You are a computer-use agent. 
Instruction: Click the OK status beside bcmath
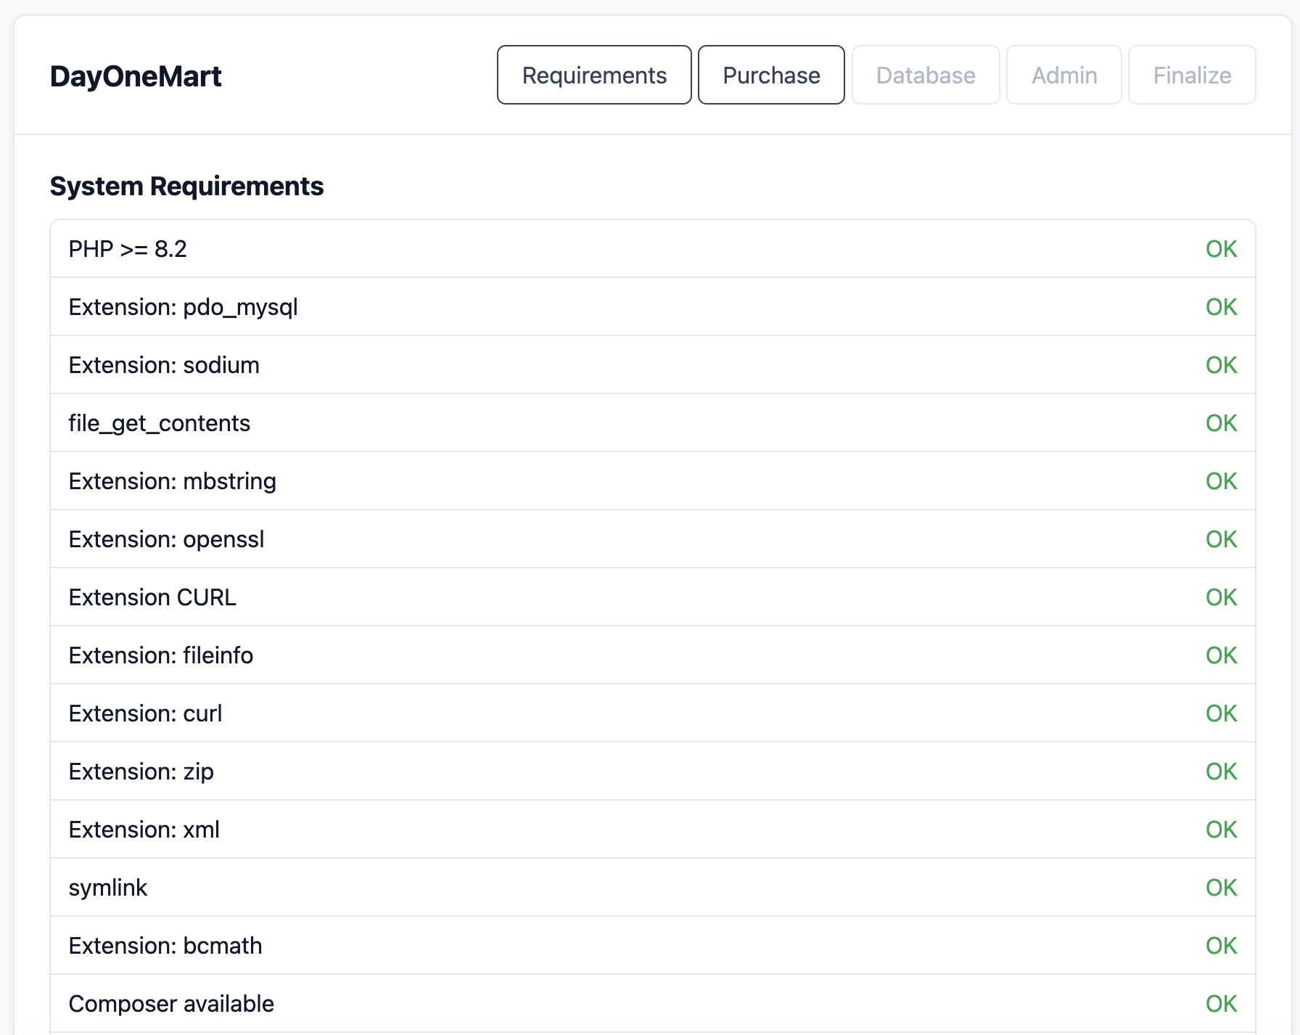[1221, 946]
